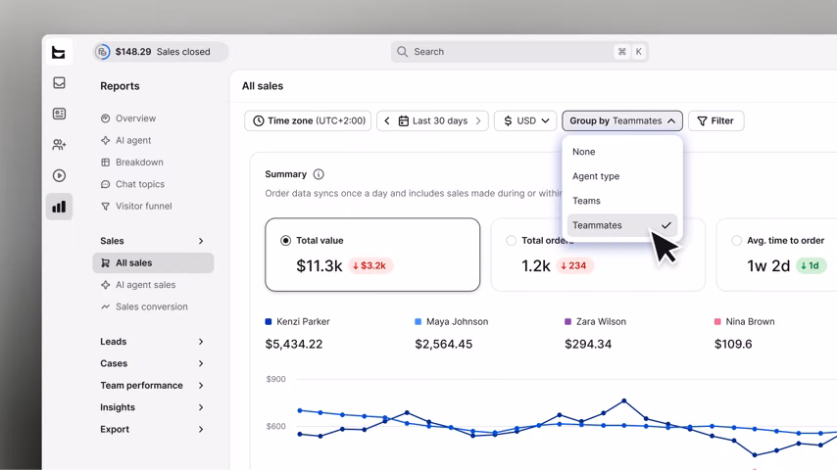837x470 pixels.
Task: Open Visitor funnel report
Action: tap(144, 206)
